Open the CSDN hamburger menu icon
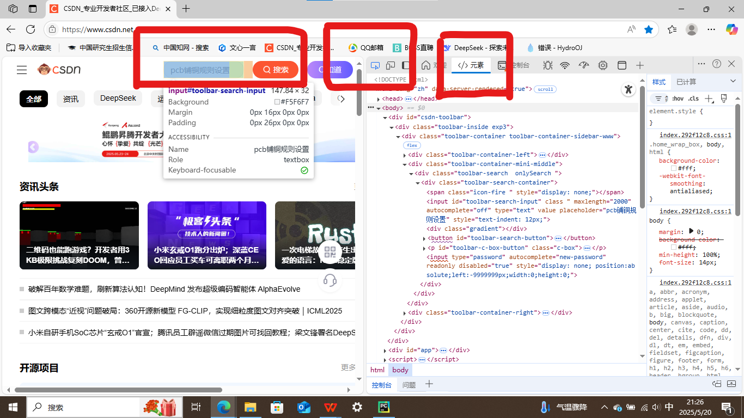744x418 pixels. tap(22, 70)
